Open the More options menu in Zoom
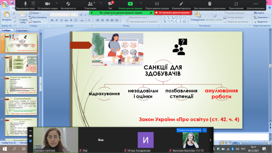 coord(255,5)
